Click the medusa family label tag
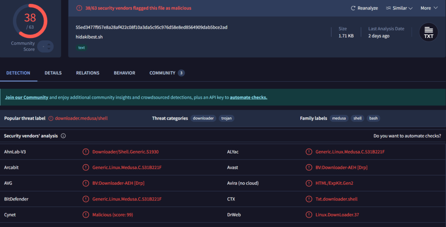Viewport: 446px width, 227px height. 338,118
